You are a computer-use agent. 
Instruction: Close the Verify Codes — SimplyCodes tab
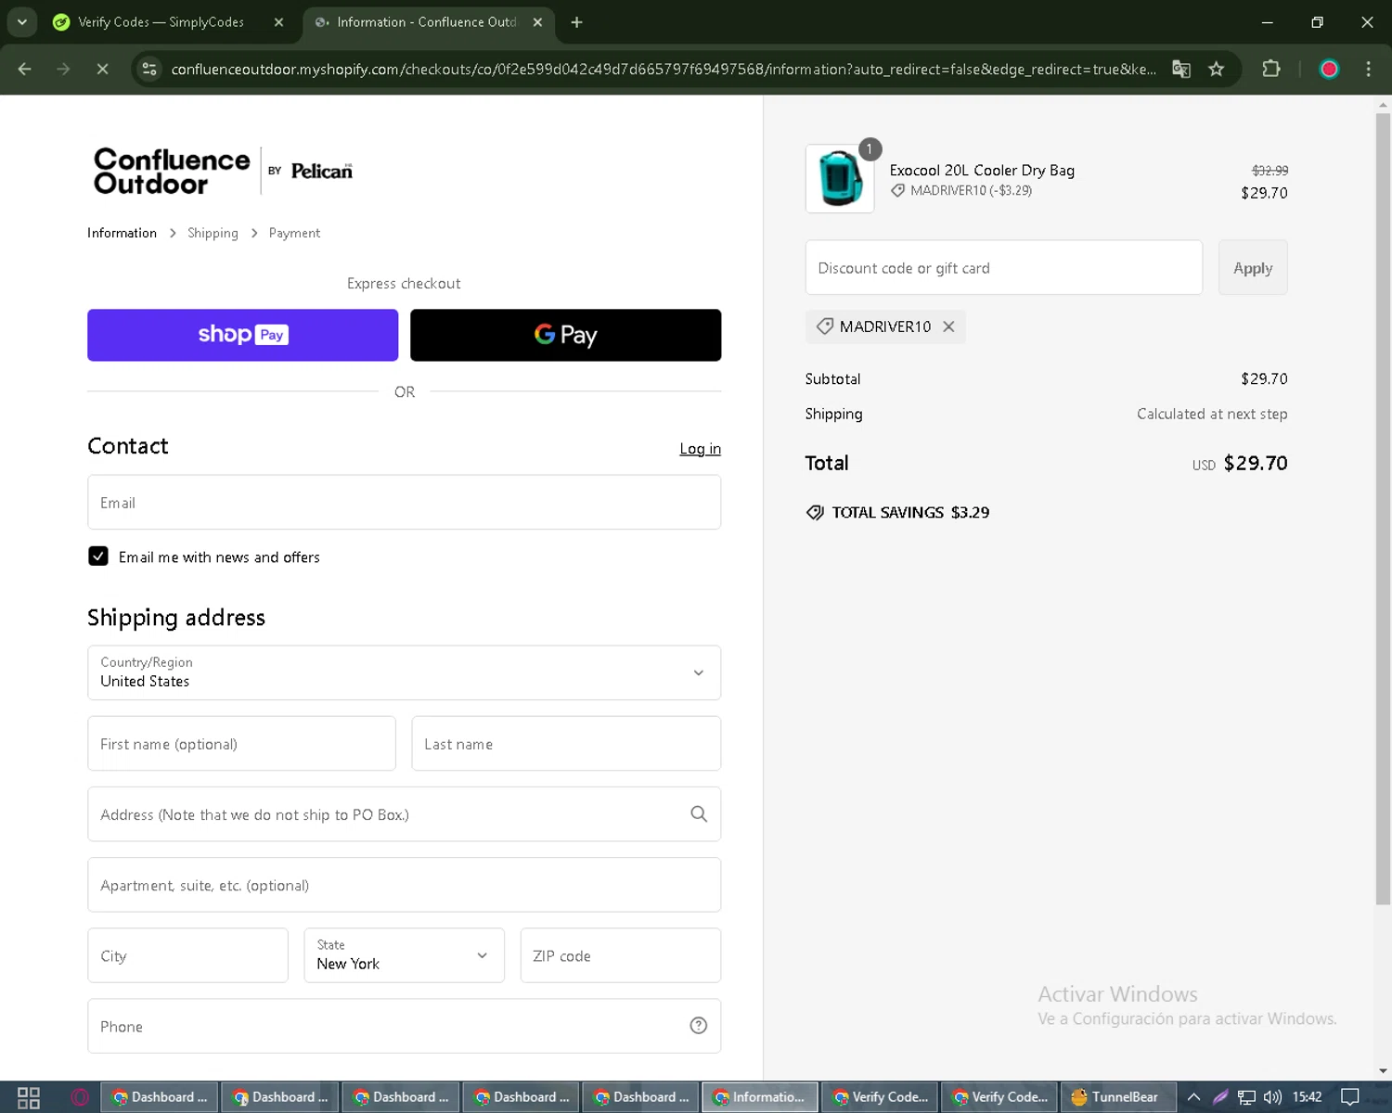tap(278, 22)
